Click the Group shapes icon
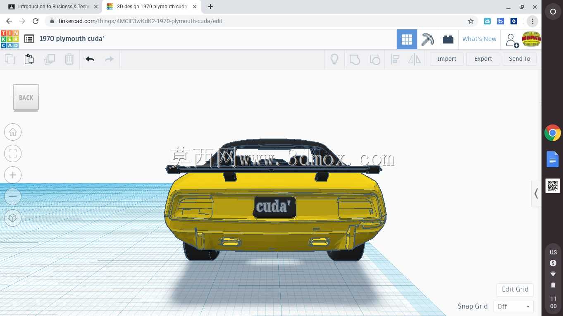The width and height of the screenshot is (563, 316). pyautogui.click(x=355, y=59)
